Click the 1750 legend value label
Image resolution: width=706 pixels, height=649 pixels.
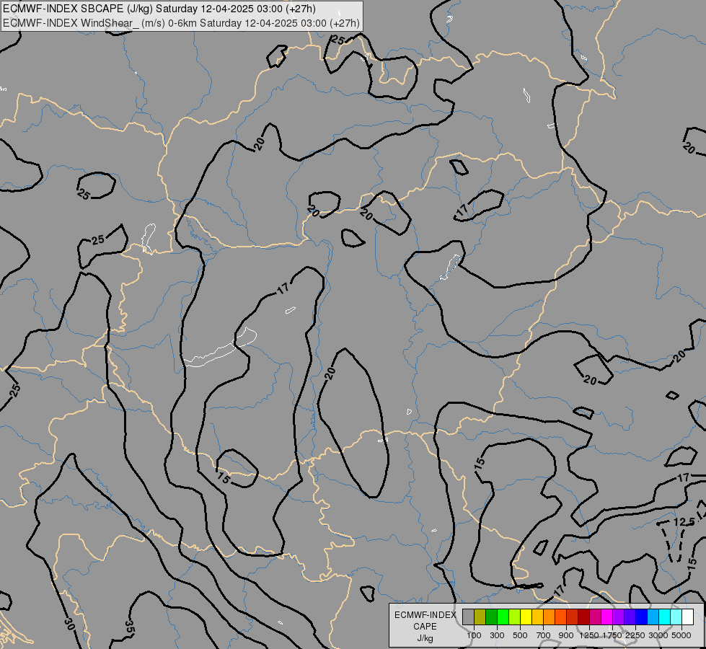click(x=612, y=635)
